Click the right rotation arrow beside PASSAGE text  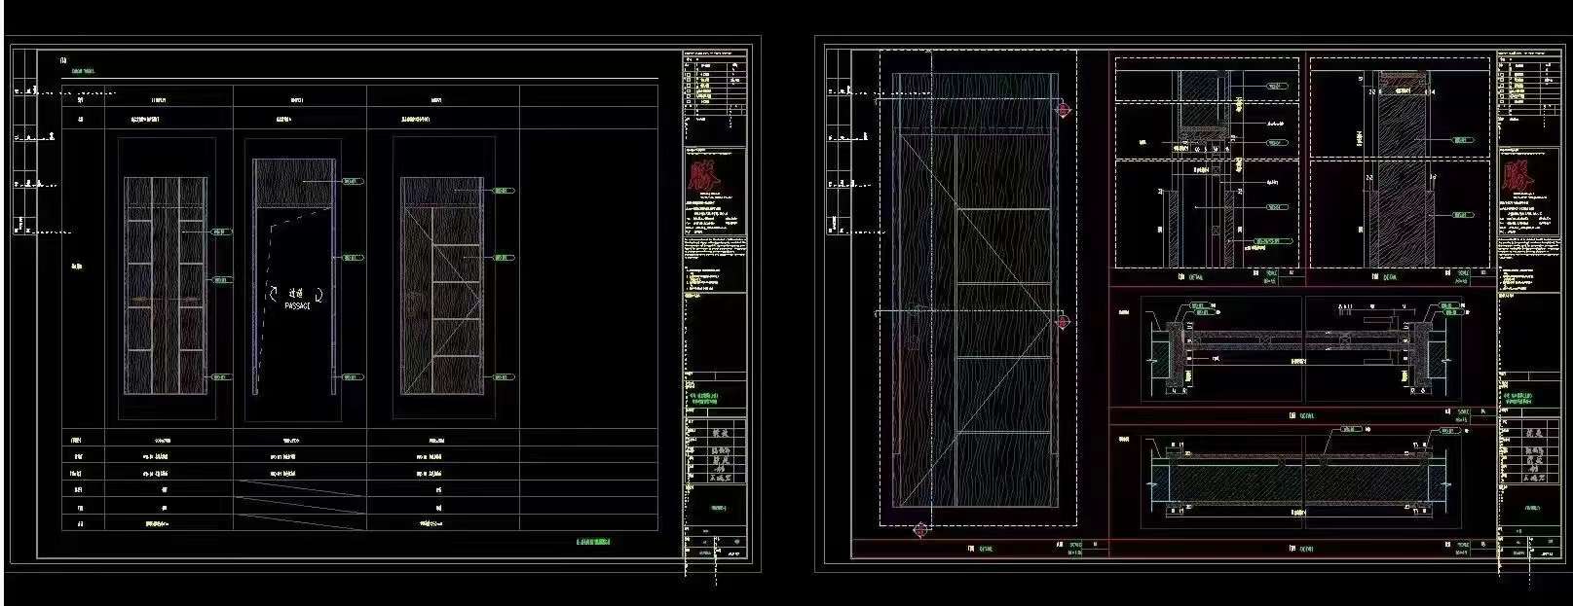point(317,293)
